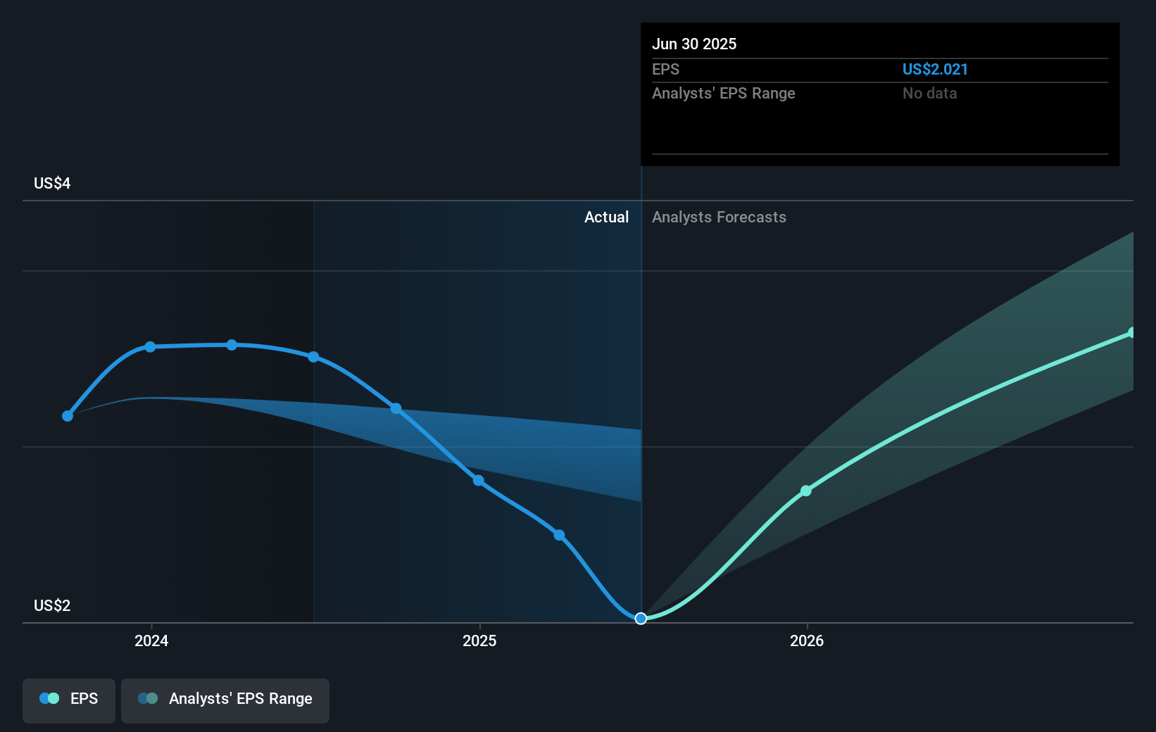This screenshot has height=732, width=1156.
Task: Click the 2026 axis label
Action: tap(807, 640)
